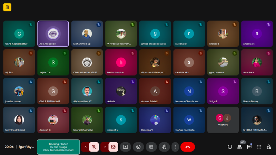Raise your hand in the meeting
This screenshot has width=276, height=155.
[x=165, y=147]
